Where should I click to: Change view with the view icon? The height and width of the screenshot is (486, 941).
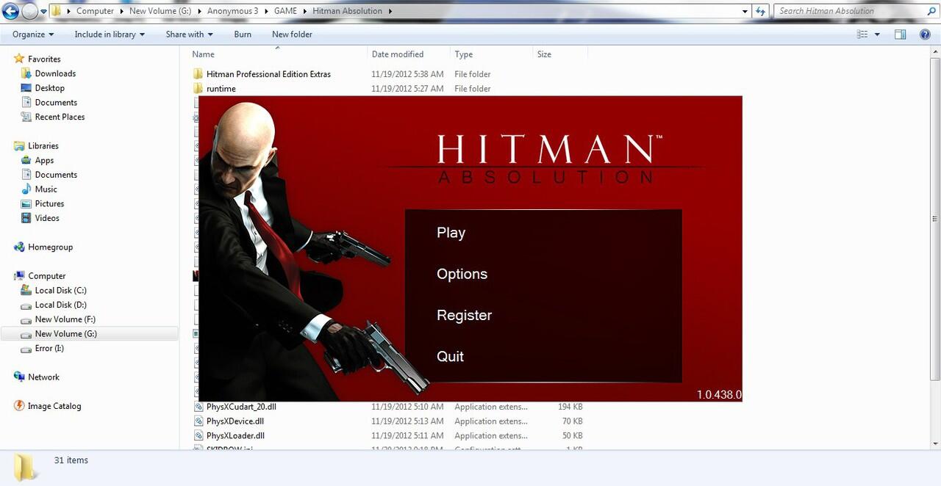(862, 35)
